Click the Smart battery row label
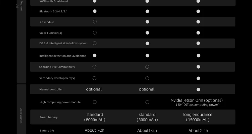The width and height of the screenshot is (252, 134). pos(48,117)
